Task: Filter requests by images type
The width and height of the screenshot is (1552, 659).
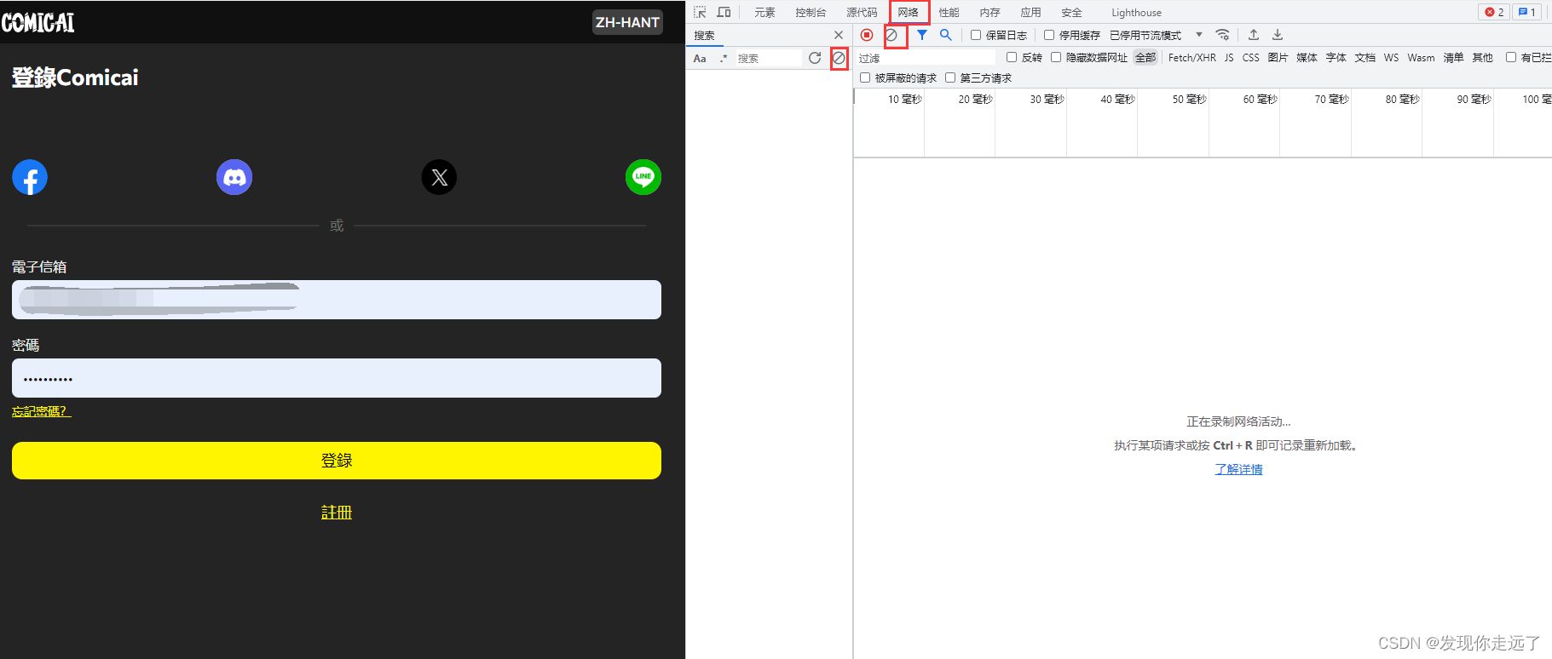Action: (x=1278, y=58)
